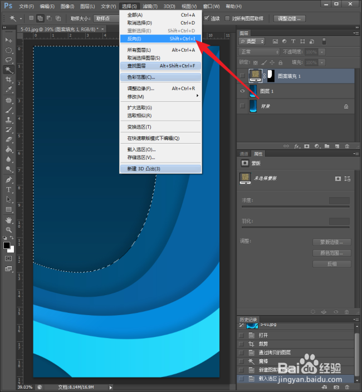Toggle the 连续 contiguous checkbox
Viewport: 362px width, 392px height.
(x=207, y=18)
